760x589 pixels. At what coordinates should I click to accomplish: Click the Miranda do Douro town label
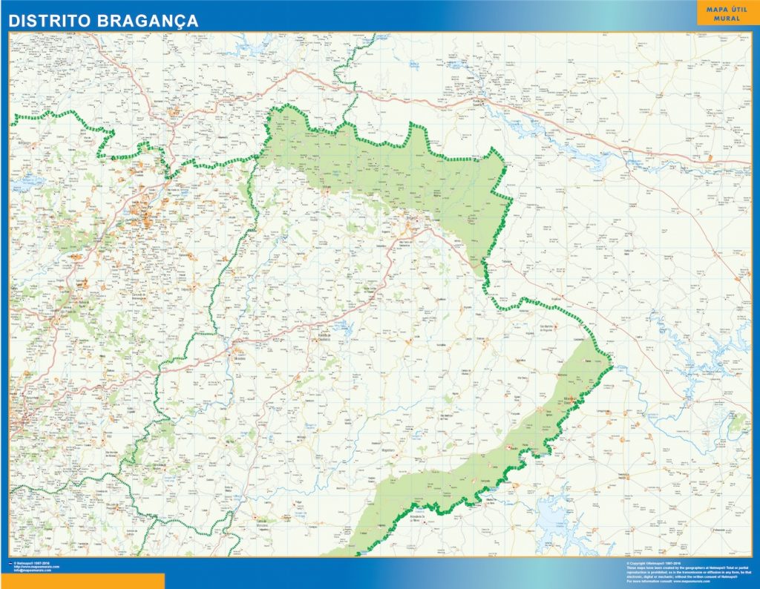[569, 401]
